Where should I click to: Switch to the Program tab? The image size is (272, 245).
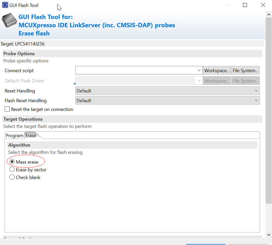(x=14, y=135)
